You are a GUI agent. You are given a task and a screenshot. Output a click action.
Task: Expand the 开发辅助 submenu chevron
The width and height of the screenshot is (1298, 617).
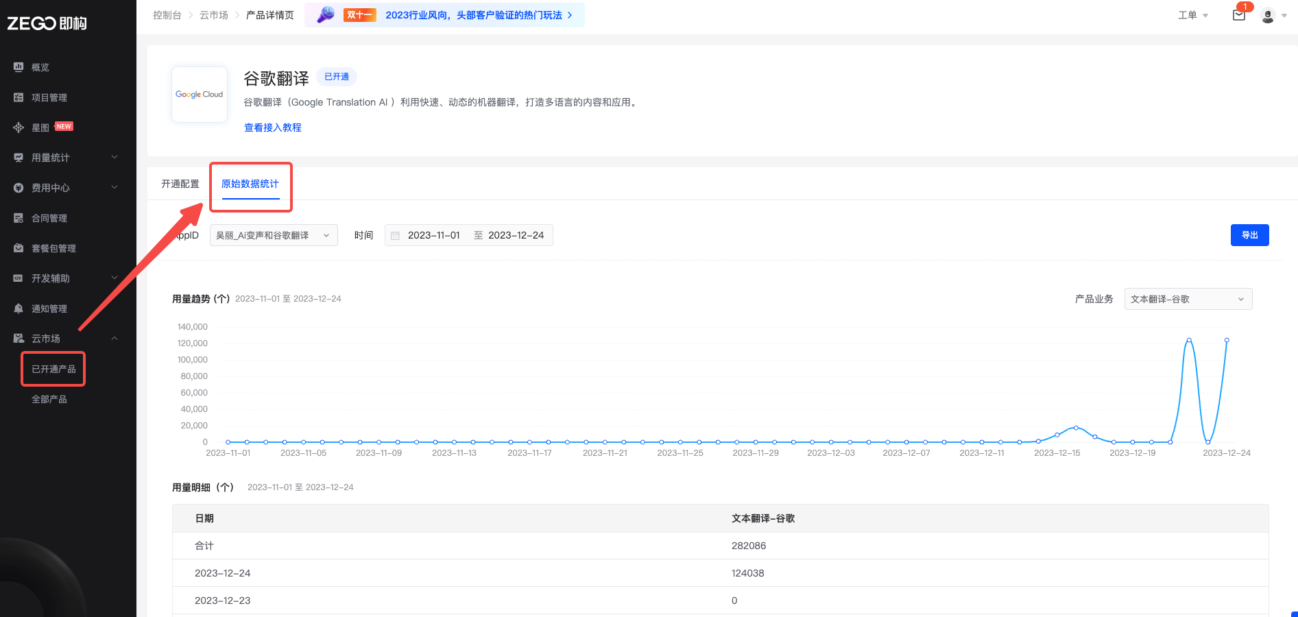pyautogui.click(x=115, y=278)
